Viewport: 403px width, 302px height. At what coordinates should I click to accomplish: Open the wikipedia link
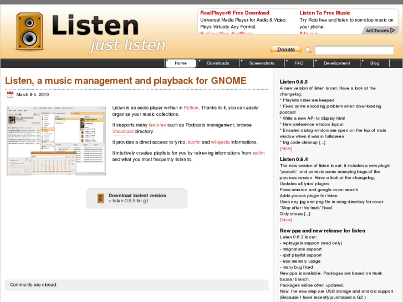tap(220, 142)
